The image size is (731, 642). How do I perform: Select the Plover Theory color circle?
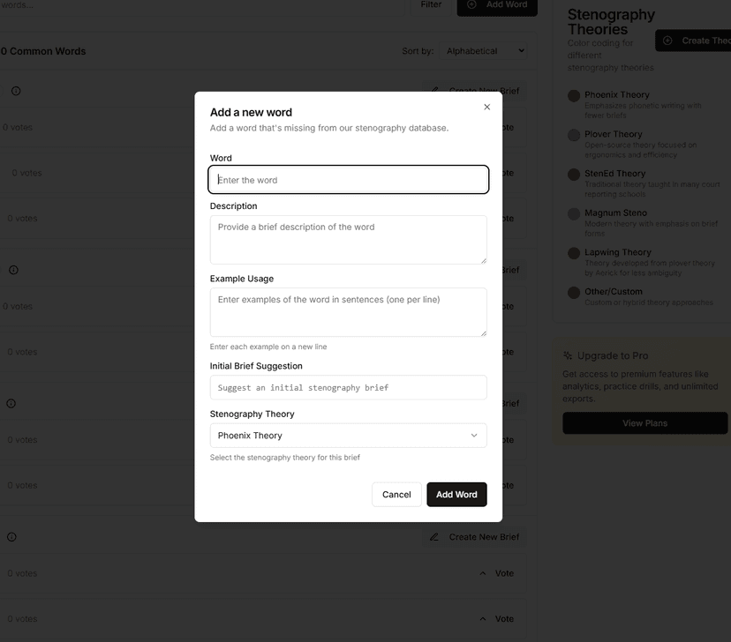[574, 135]
